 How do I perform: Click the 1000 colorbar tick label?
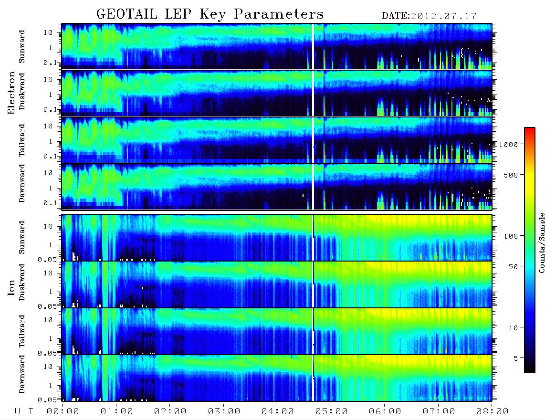pyautogui.click(x=508, y=145)
